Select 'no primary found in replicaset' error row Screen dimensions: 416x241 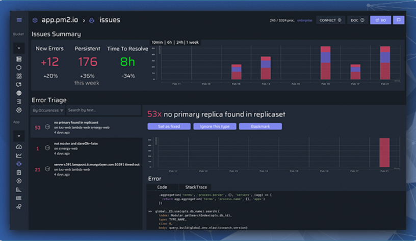(x=86, y=127)
